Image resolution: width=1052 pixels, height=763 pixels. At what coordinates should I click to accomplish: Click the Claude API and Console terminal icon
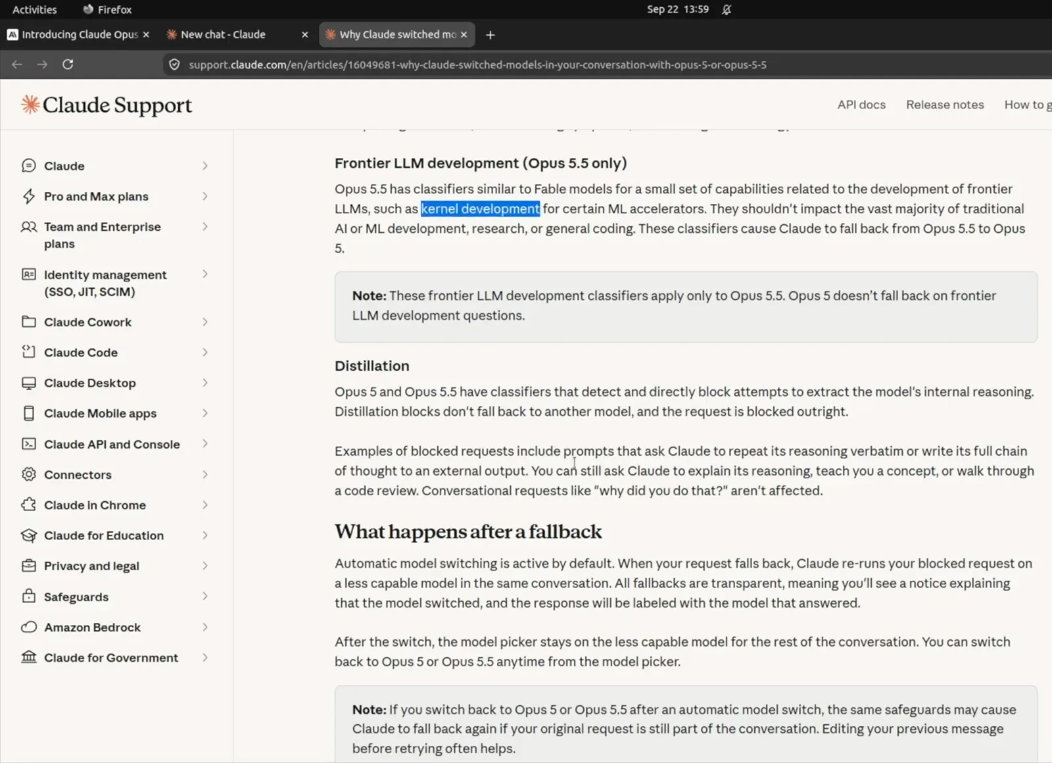coord(28,444)
